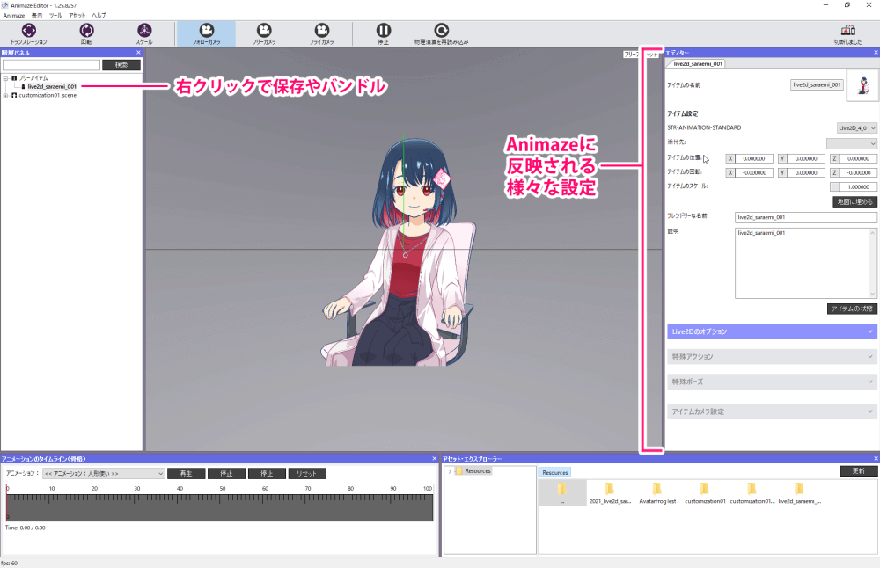The width and height of the screenshot is (880, 568).
Task: Click the 地面に埋める button
Action: 854,202
